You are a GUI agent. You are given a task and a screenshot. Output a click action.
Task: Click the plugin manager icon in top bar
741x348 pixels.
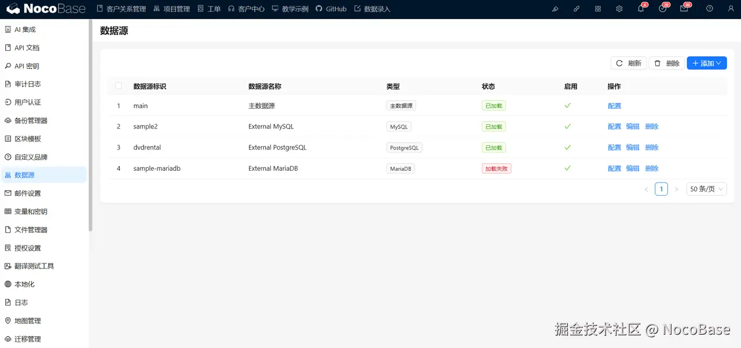[577, 9]
